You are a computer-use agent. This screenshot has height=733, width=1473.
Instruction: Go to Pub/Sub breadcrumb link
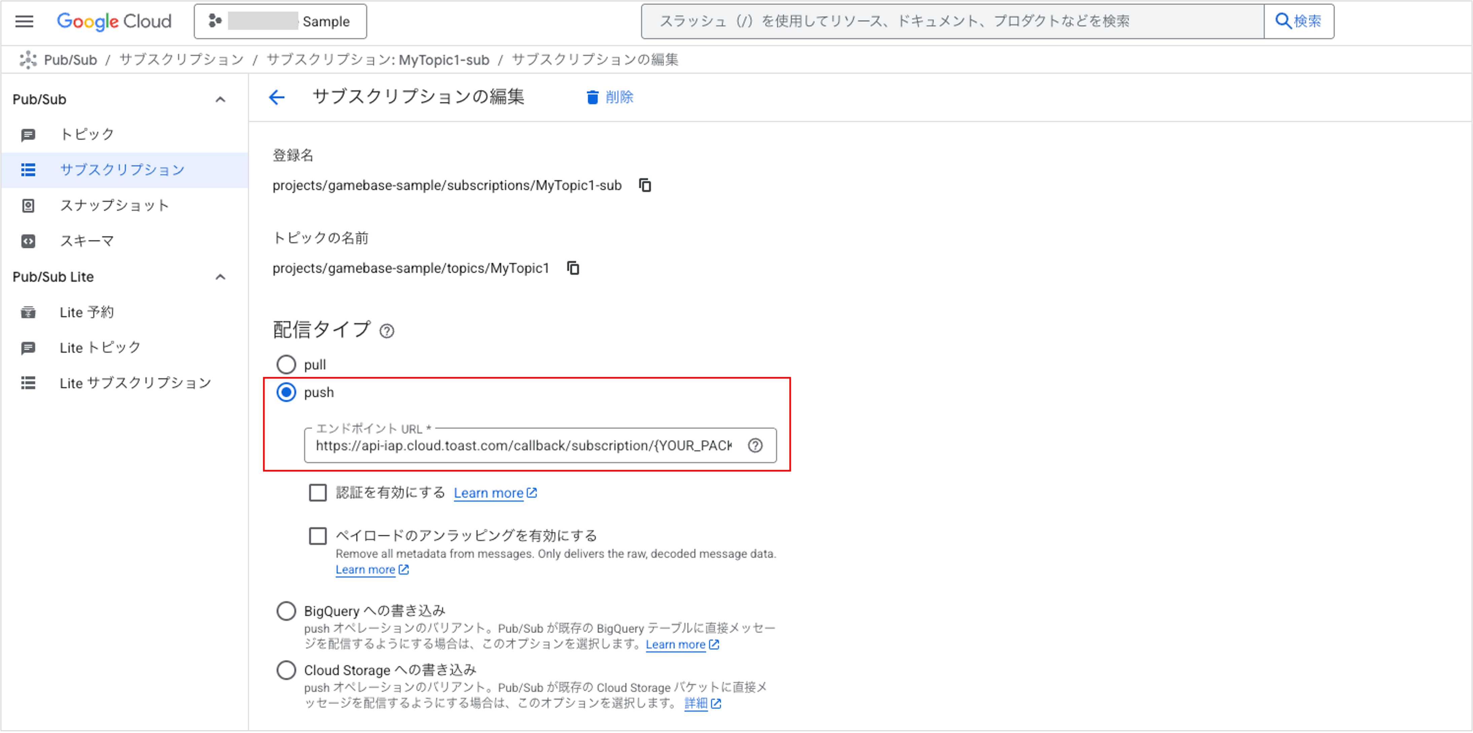70,60
